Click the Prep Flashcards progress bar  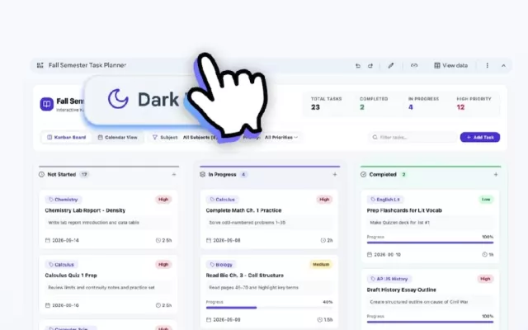coord(430,243)
